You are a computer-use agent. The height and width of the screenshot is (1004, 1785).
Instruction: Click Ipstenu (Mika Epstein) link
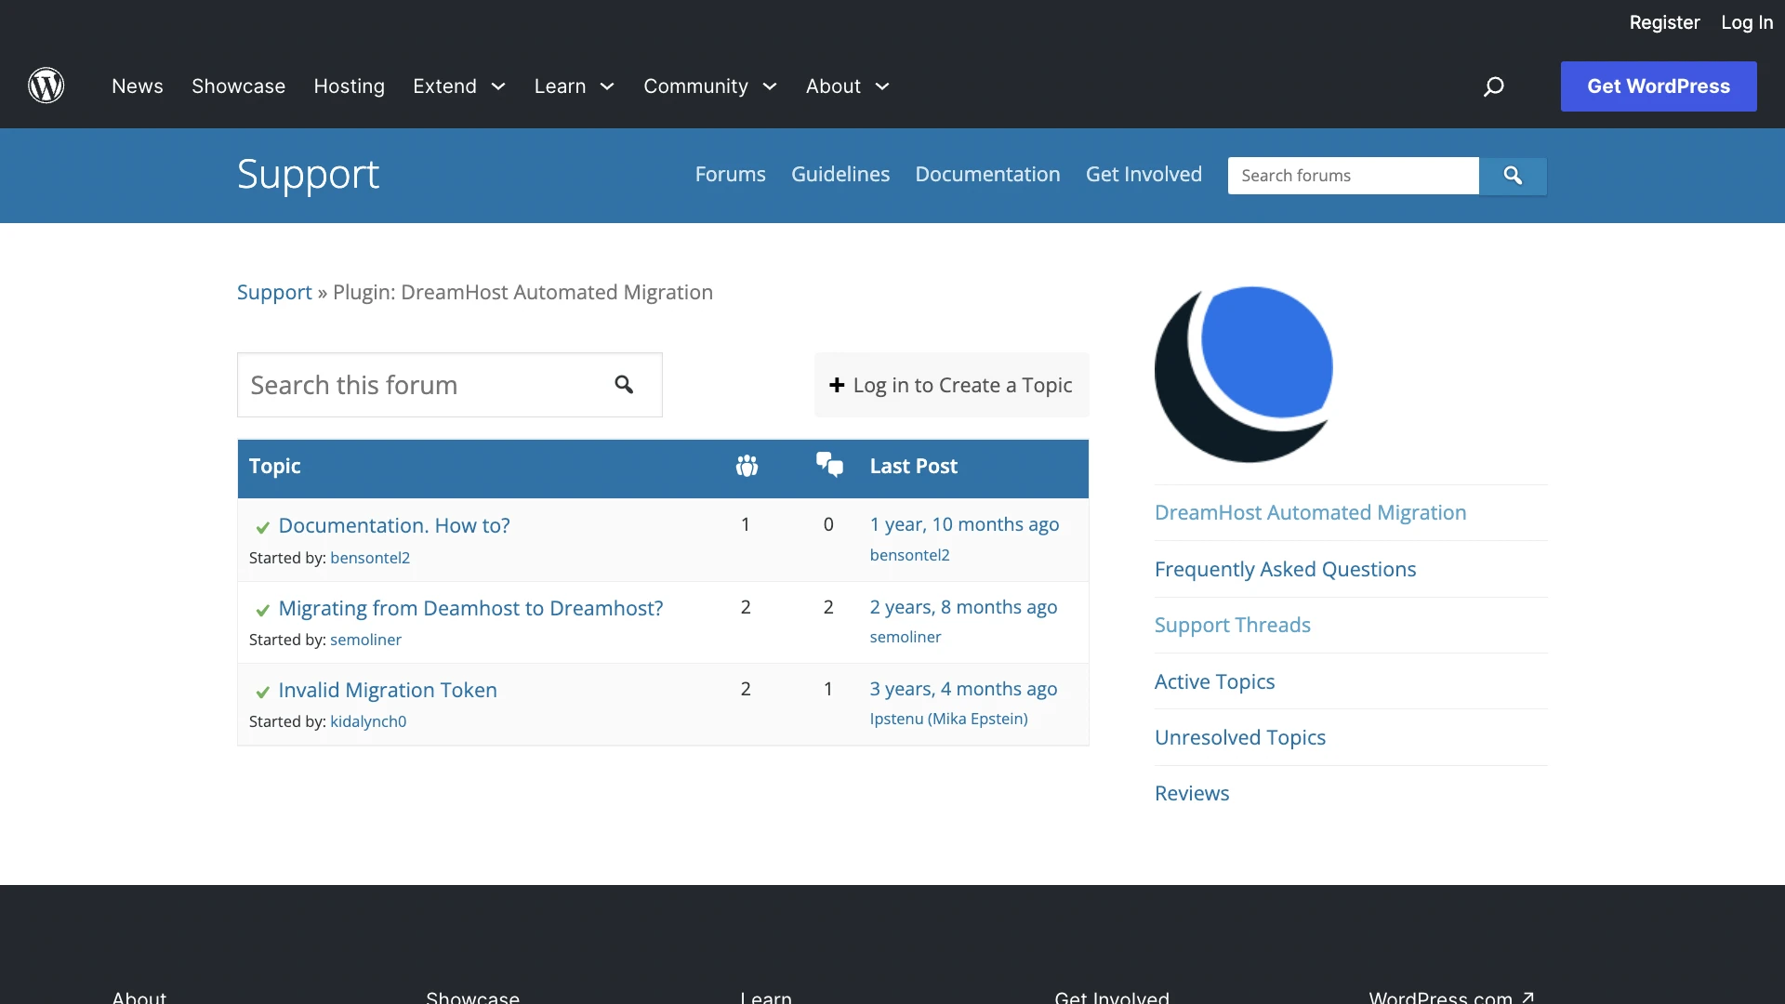pyautogui.click(x=948, y=719)
